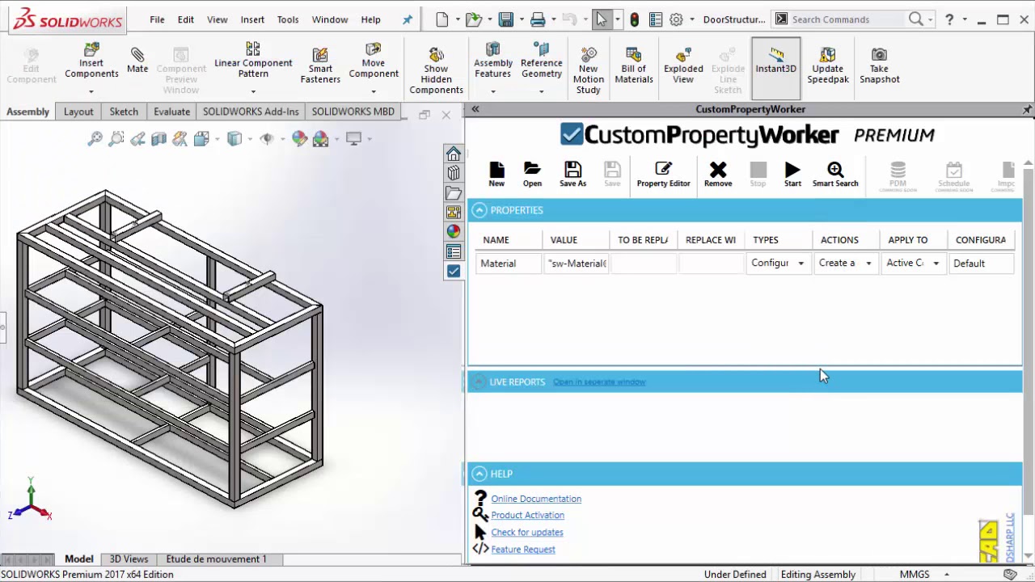Viewport: 1035px width, 582px height.
Task: Click Remove in CustomPropertyWorker toolbar
Action: (x=718, y=174)
